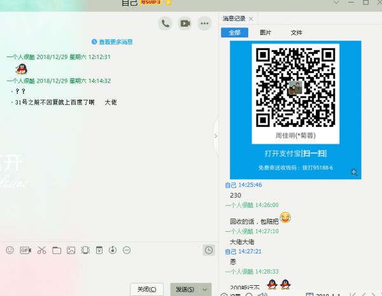Open the Alipay QR code image

(x=295, y=110)
